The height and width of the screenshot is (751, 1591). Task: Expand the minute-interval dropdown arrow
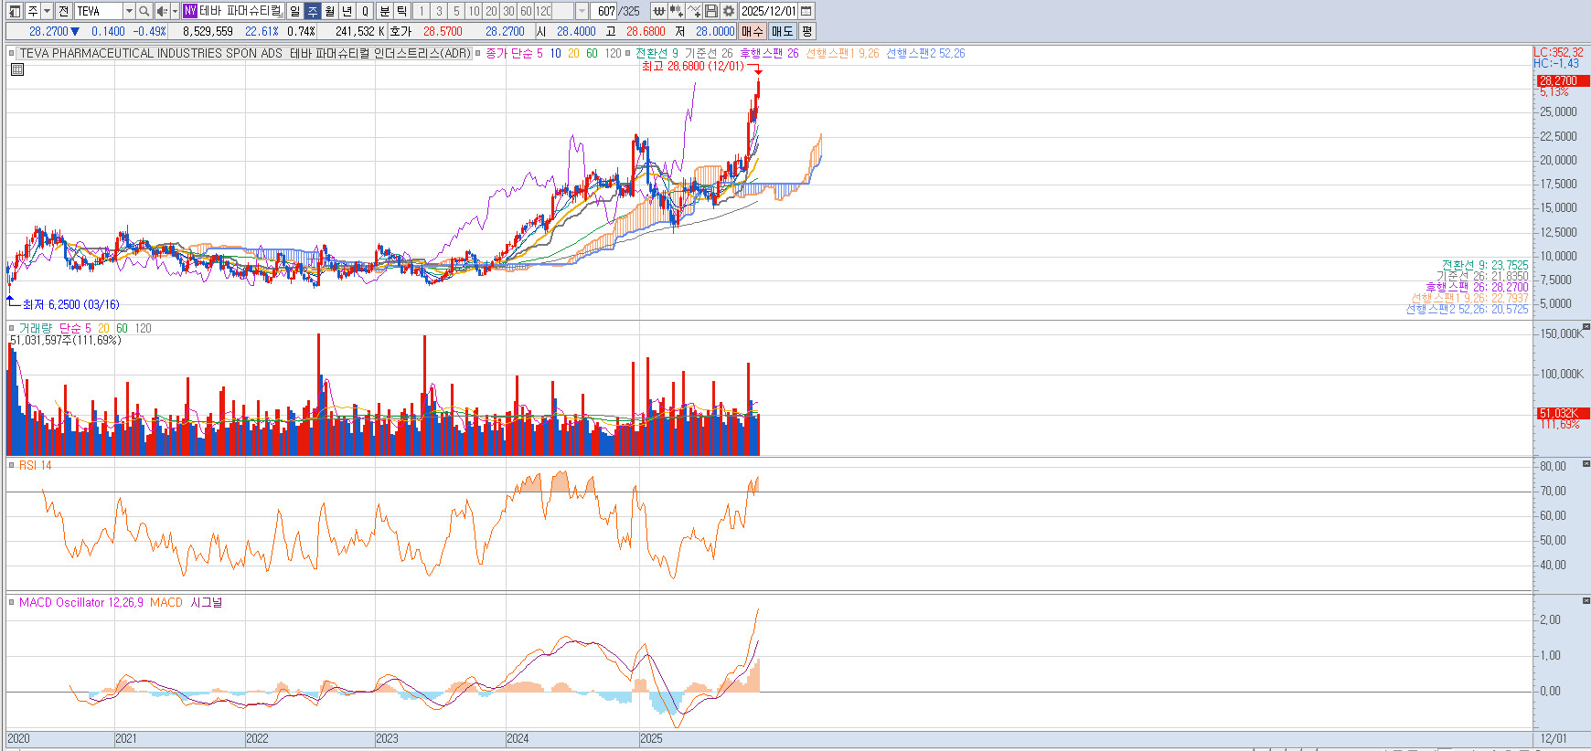coord(582,11)
